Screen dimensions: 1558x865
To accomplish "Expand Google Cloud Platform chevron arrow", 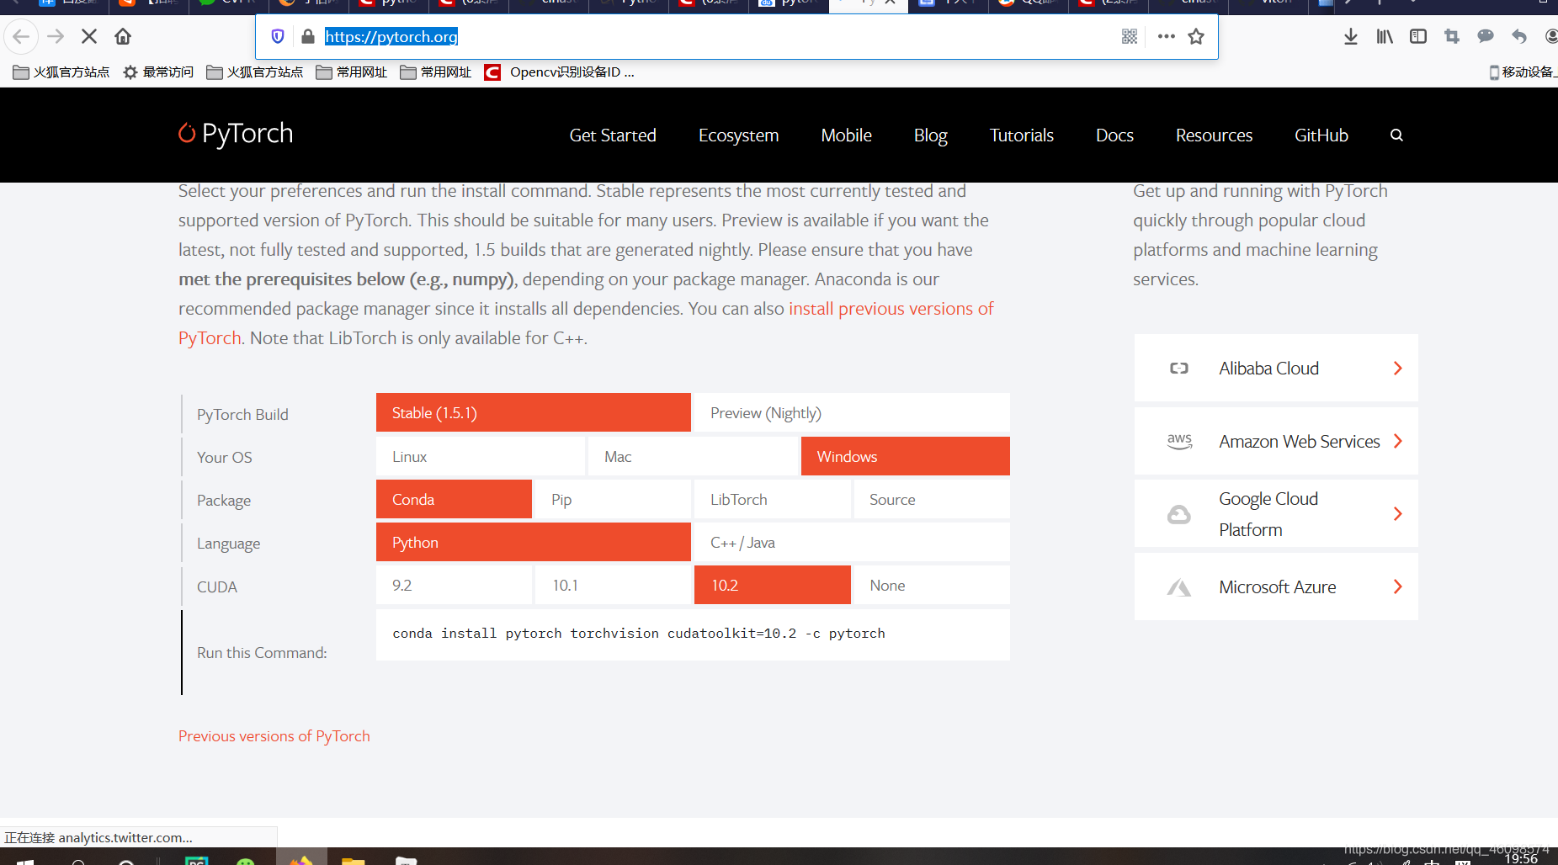I will pyautogui.click(x=1397, y=514).
